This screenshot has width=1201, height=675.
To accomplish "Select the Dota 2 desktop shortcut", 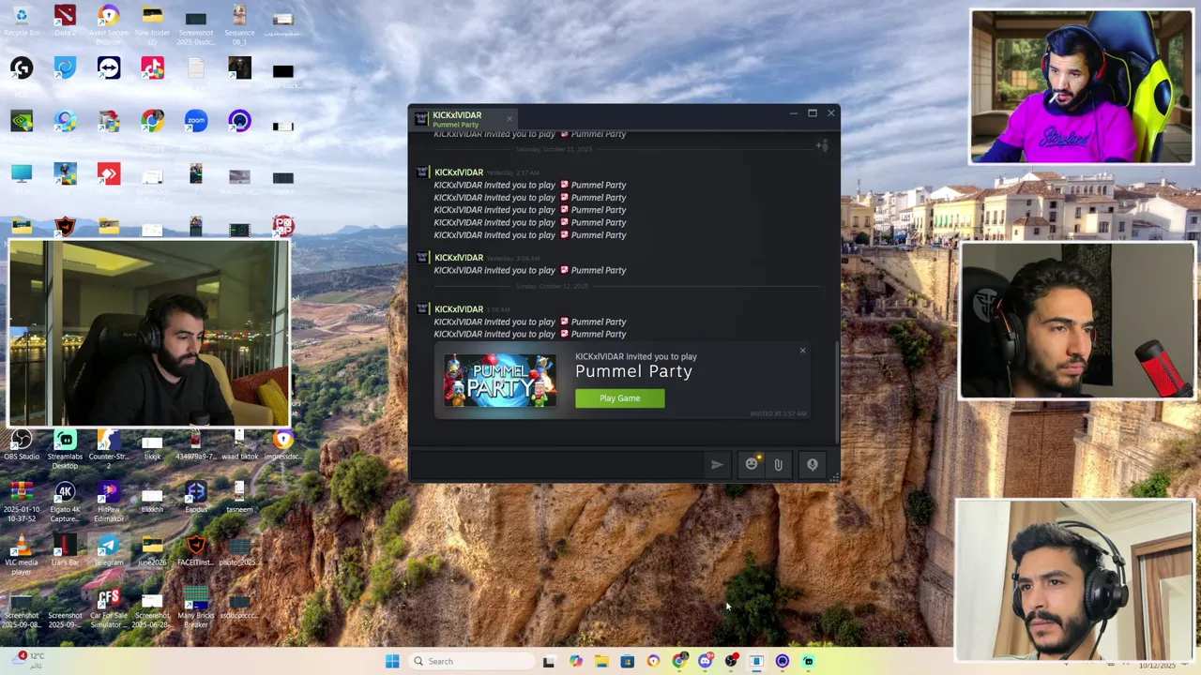I will coord(65,21).
